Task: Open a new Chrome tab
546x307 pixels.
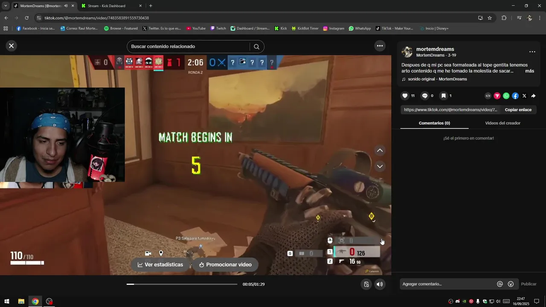Action: (151, 6)
